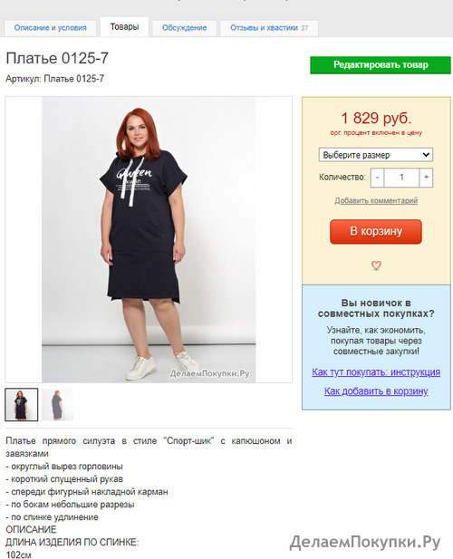Increase quantity with plus button
The image size is (453, 559).
[426, 178]
